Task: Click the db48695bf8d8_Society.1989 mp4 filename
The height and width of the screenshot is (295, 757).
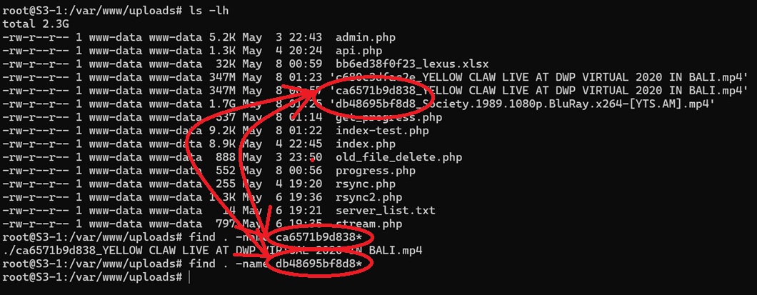Action: click(522, 104)
